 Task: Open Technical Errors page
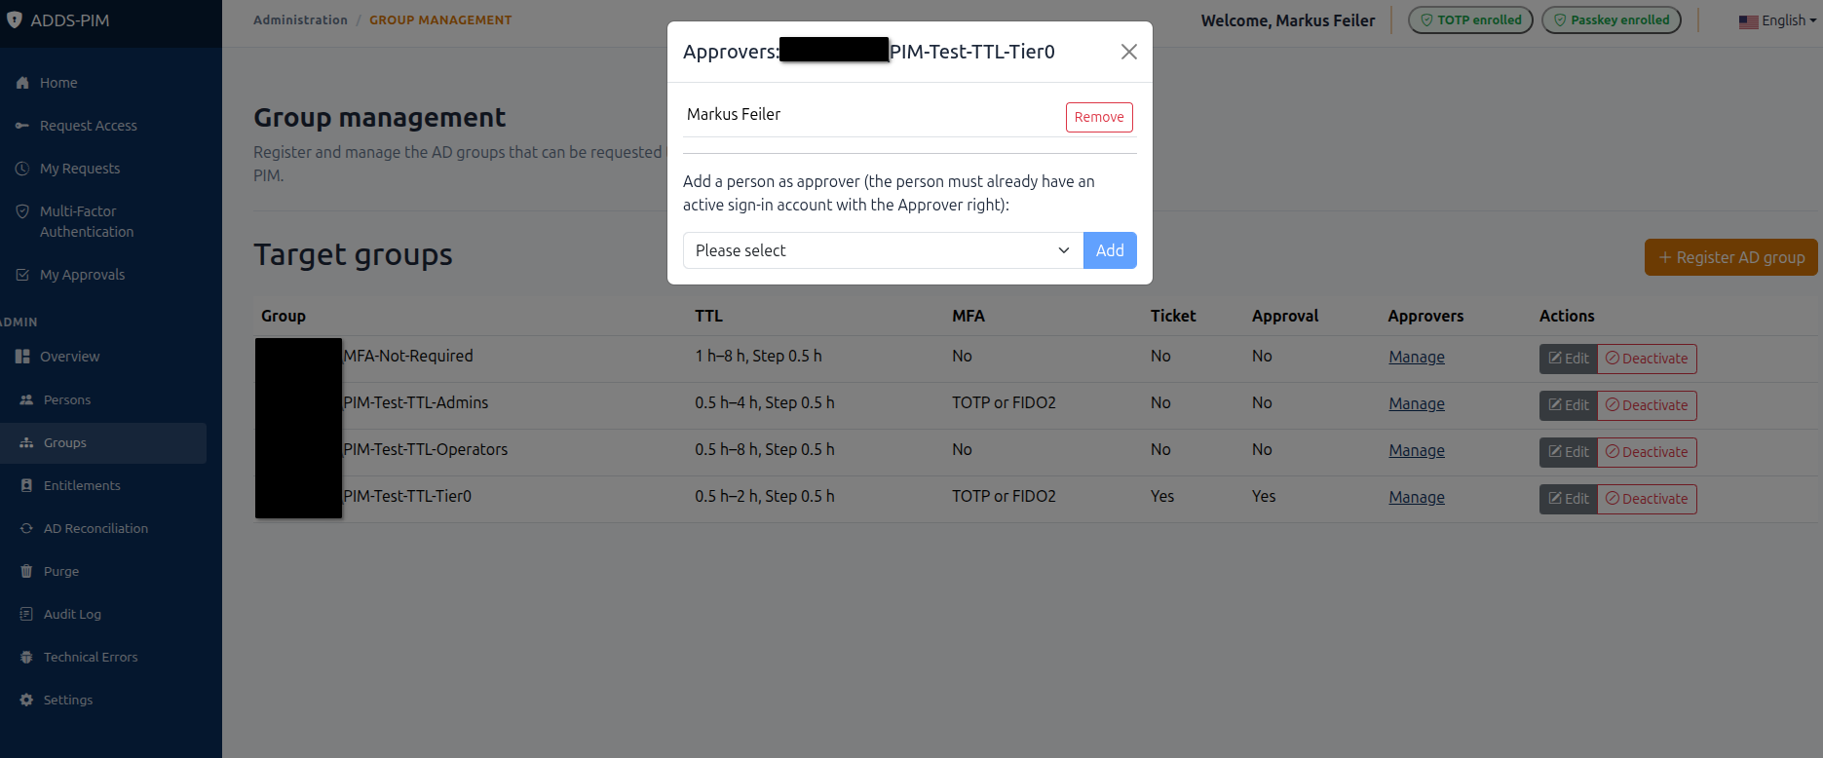pyautogui.click(x=91, y=658)
